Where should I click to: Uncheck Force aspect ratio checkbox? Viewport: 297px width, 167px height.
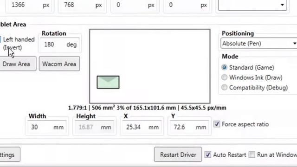click(x=217, y=124)
